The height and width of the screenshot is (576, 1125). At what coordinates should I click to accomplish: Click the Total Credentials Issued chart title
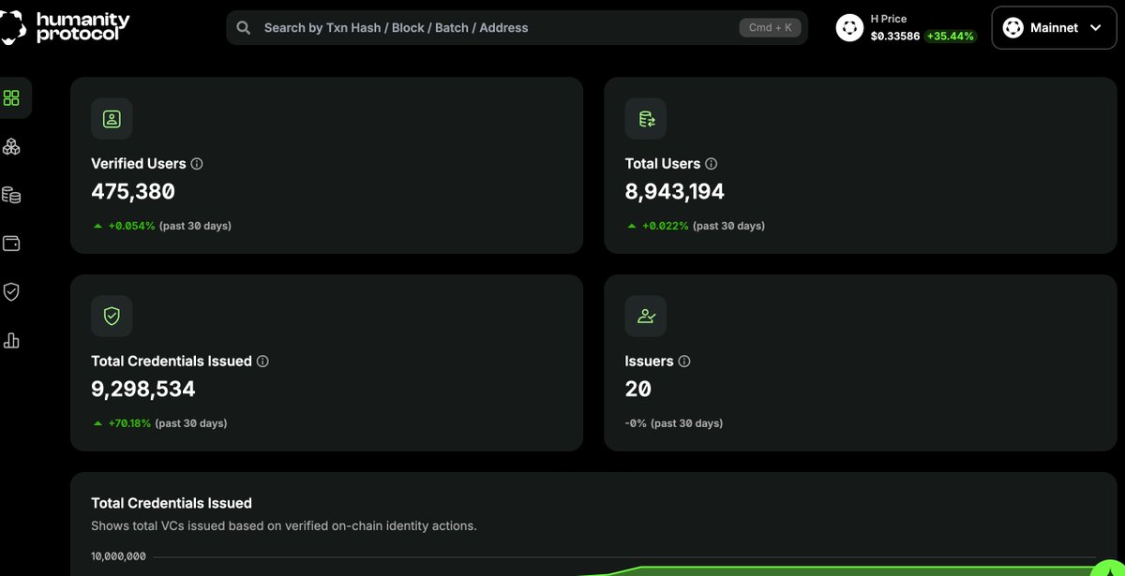tap(172, 504)
